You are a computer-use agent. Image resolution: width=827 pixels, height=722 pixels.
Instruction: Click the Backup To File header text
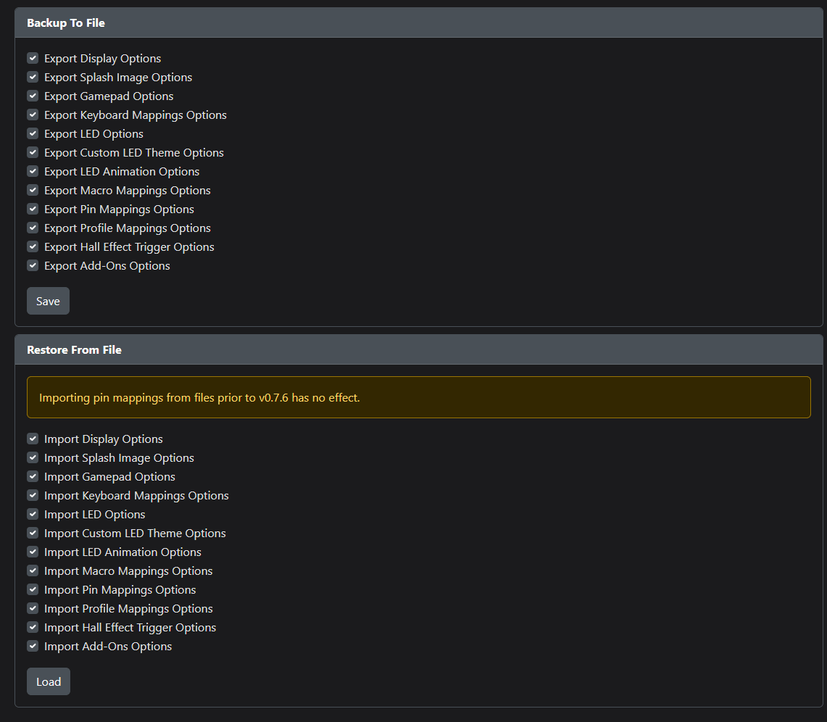[x=66, y=23]
